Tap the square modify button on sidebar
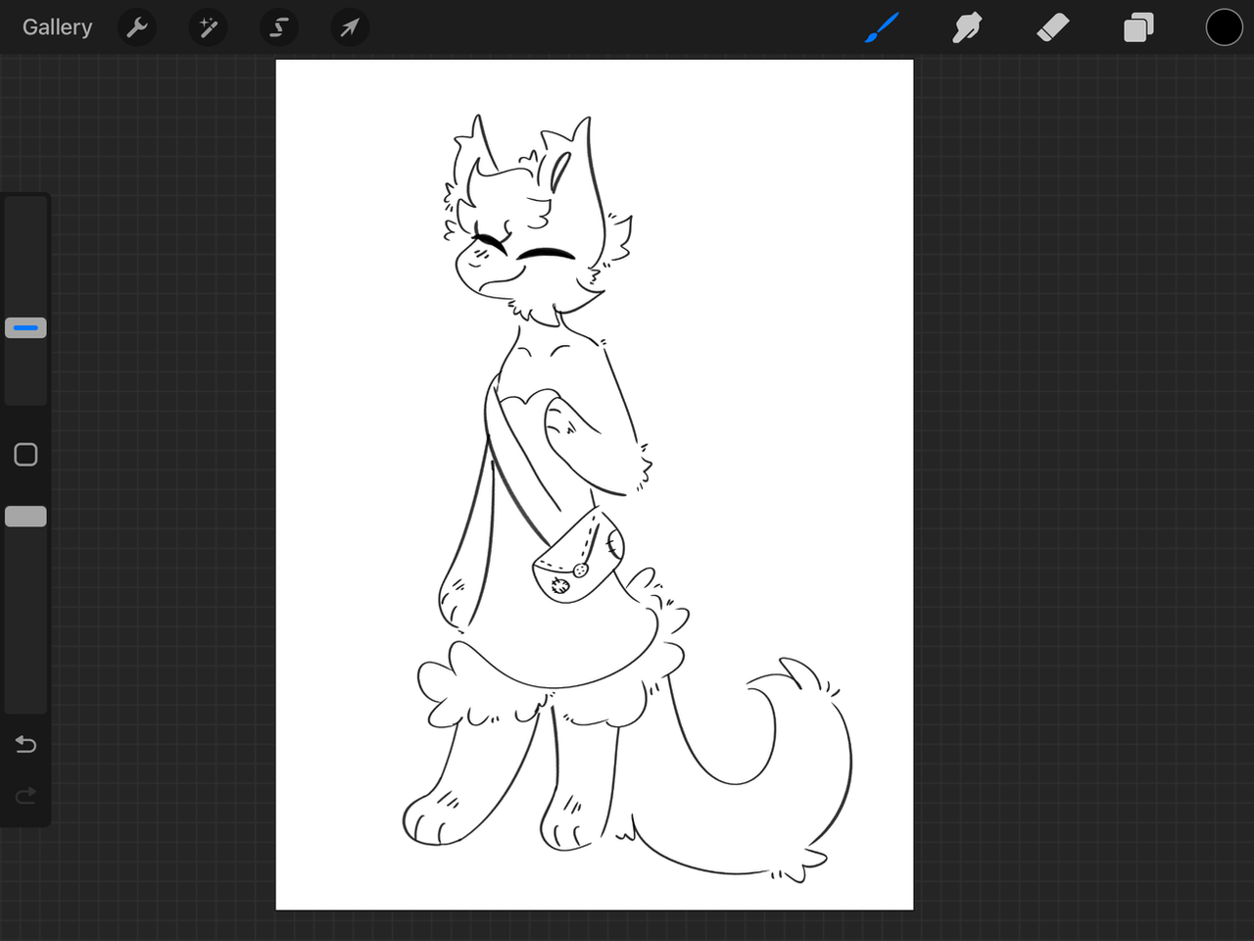Viewport: 1254px width, 941px height. pos(25,455)
